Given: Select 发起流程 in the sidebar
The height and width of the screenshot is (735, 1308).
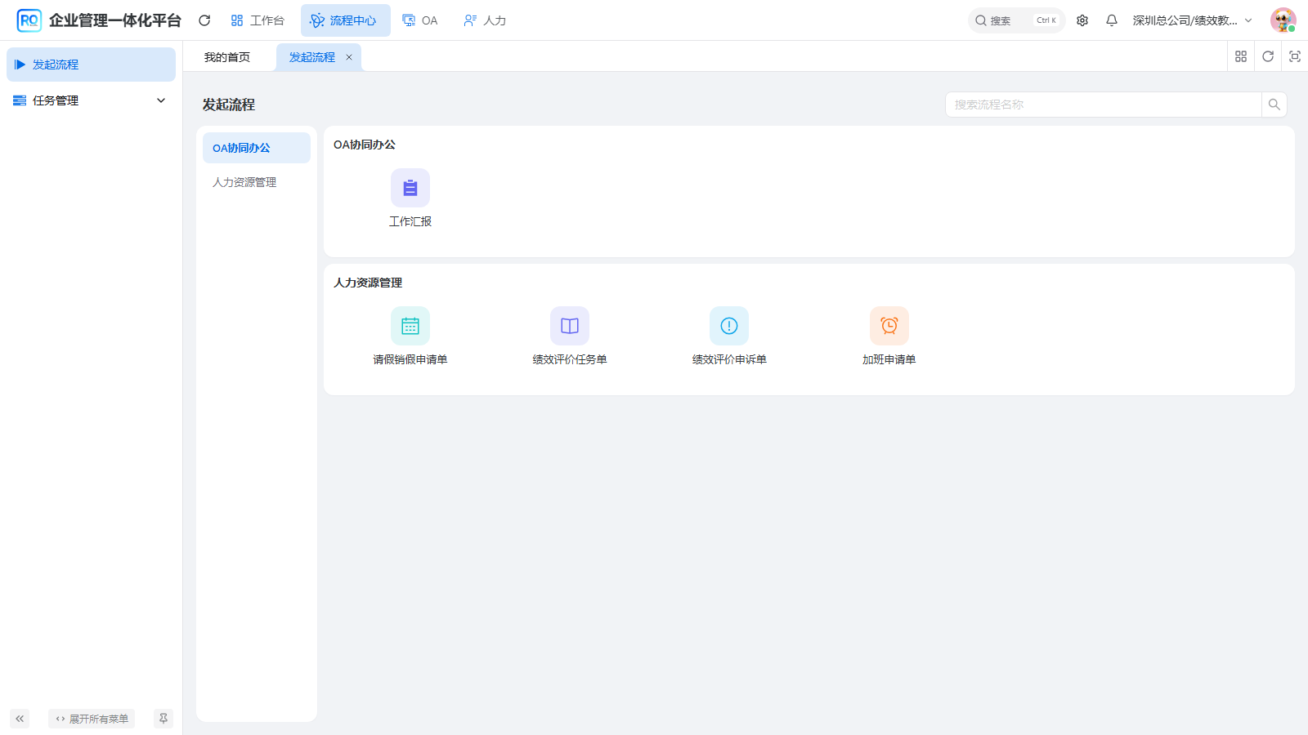Looking at the screenshot, I should (x=91, y=65).
